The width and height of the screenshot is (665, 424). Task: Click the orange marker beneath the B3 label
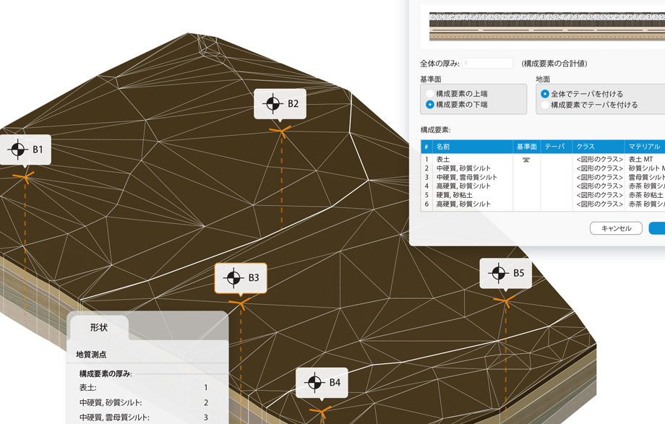coord(240,303)
